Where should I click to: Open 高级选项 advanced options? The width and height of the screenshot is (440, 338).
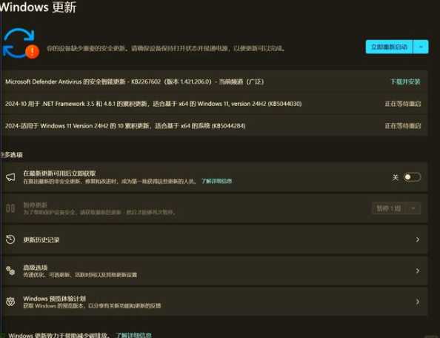click(x=214, y=271)
